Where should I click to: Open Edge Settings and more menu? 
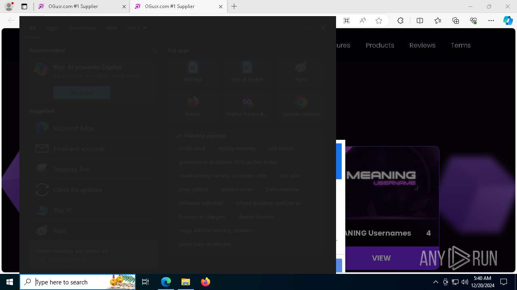491,21
